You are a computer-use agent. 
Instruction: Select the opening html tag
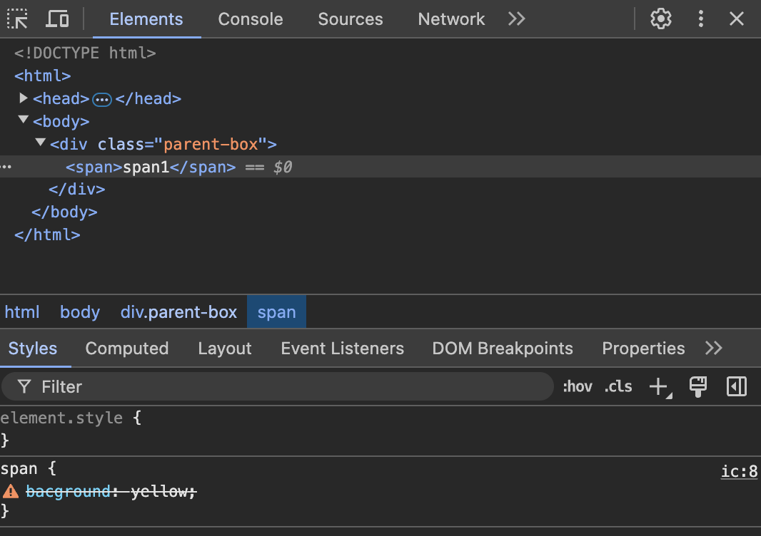coord(43,76)
